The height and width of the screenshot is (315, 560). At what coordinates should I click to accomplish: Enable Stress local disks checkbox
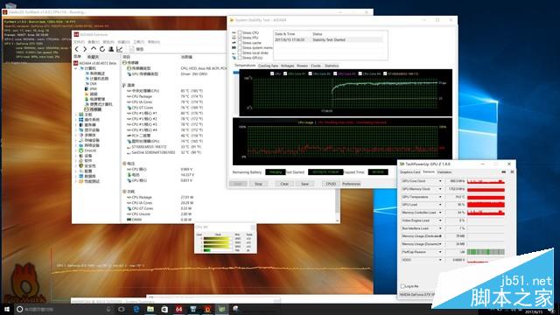pyautogui.click(x=240, y=52)
